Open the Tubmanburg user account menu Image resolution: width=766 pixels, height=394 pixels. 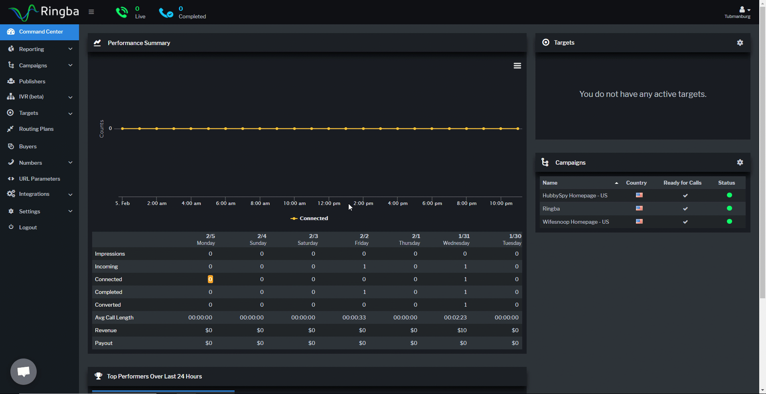point(737,12)
